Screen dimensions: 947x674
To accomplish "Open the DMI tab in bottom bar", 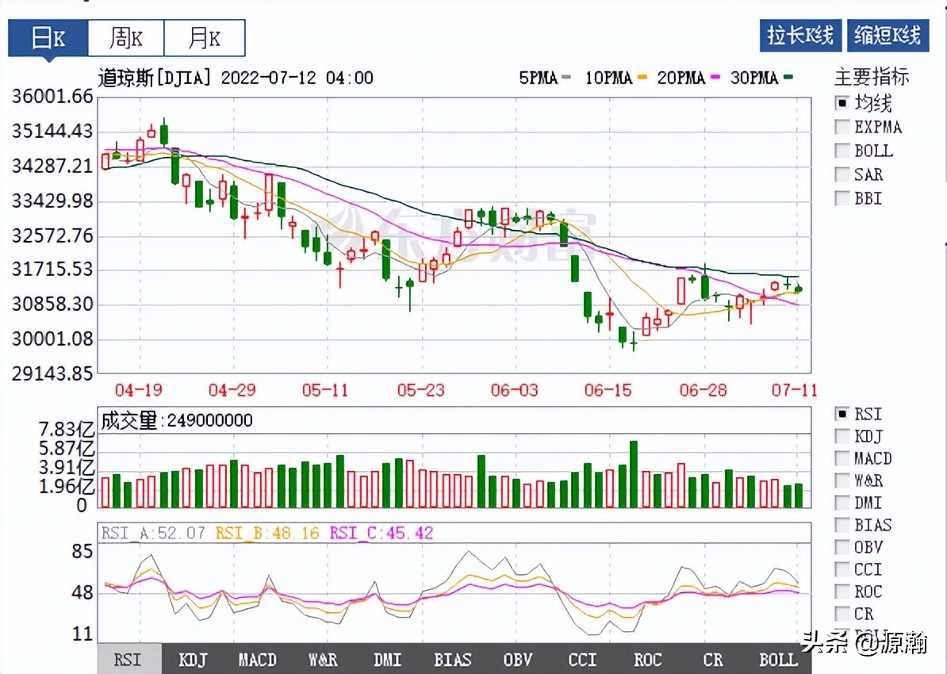I will click(387, 659).
